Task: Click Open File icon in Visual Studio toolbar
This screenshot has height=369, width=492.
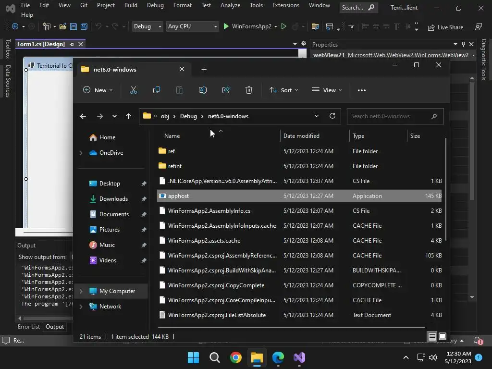Action: tap(63, 27)
